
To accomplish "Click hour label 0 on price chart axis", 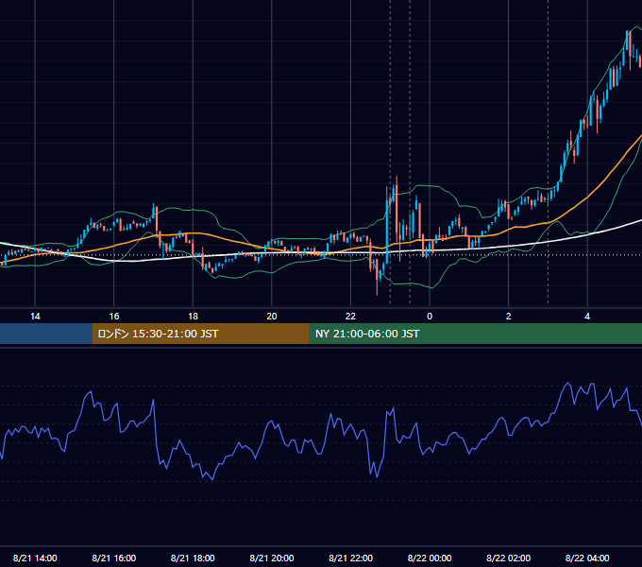I will coord(430,317).
